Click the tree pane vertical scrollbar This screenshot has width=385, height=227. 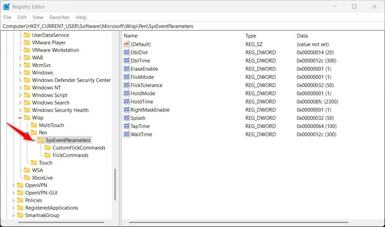(115, 184)
